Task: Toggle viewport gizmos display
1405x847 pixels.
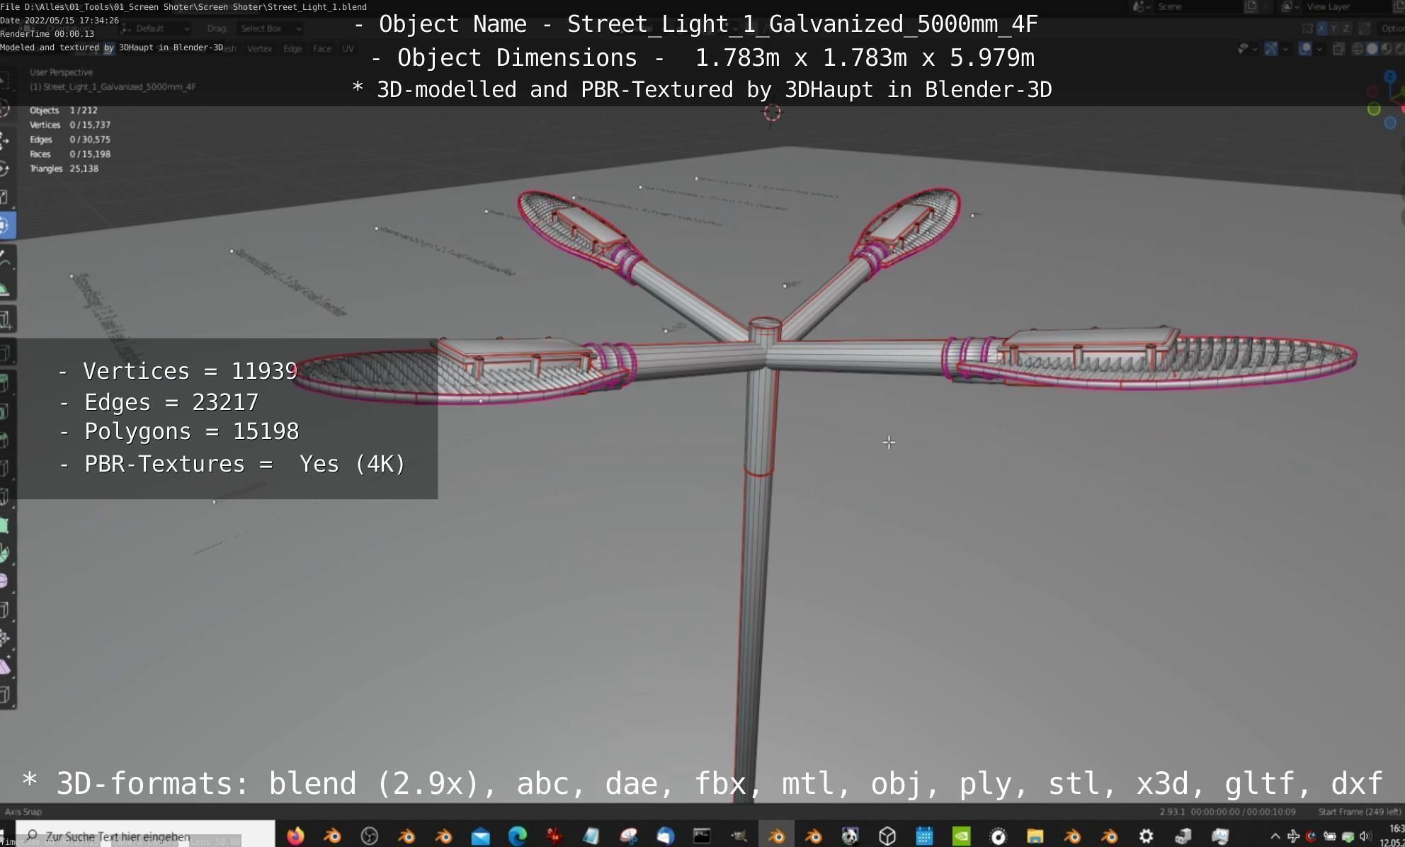Action: pyautogui.click(x=1271, y=49)
